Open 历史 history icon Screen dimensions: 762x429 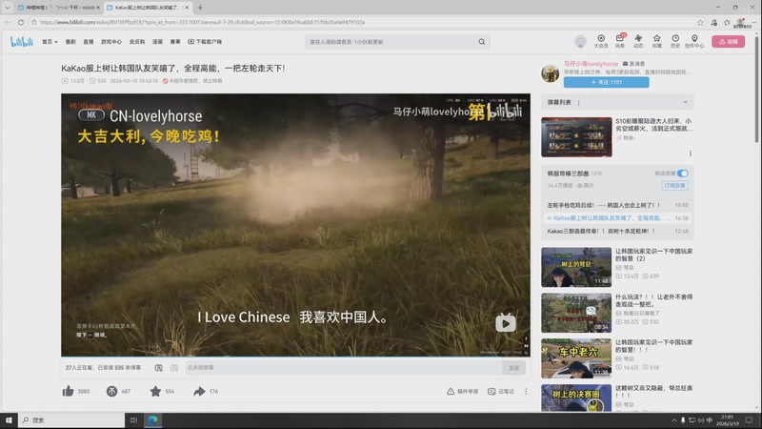[x=675, y=41]
